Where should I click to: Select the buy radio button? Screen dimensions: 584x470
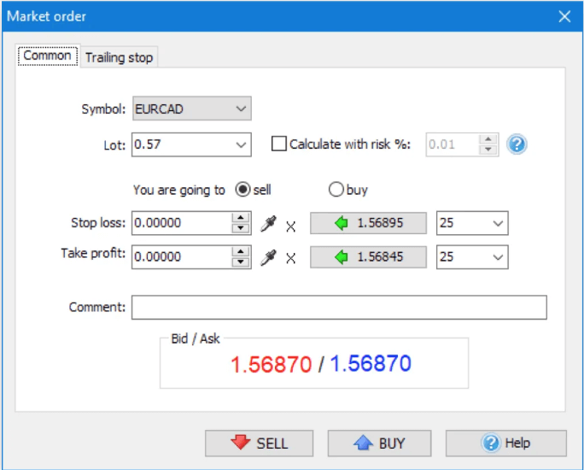336,190
